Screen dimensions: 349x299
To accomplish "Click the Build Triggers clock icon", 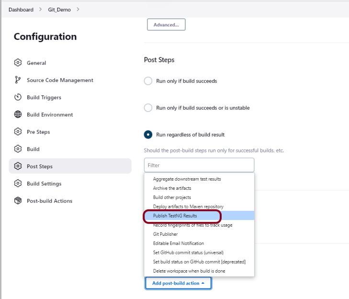I will (x=18, y=97).
